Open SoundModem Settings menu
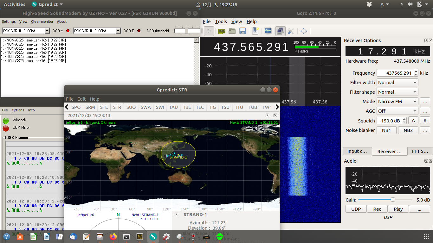Screen dimensions: 433x243 pyautogui.click(x=9, y=22)
